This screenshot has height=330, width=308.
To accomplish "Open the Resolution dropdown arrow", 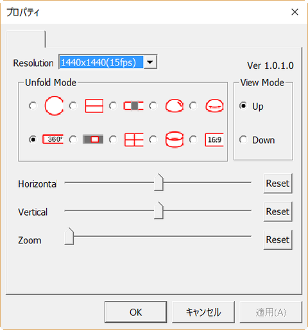I will [150, 62].
